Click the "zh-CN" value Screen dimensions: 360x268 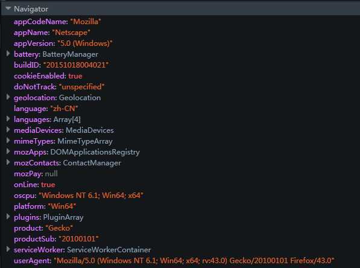(64, 109)
